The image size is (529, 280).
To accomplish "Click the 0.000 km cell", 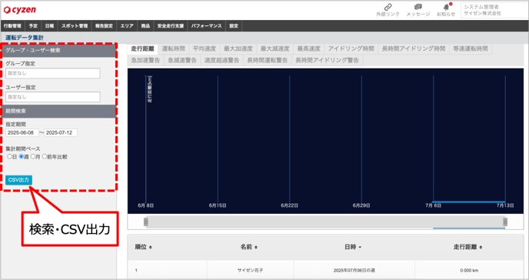I will [469, 270].
